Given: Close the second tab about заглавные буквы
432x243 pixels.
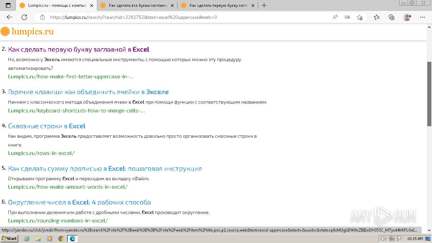Looking at the screenshot, I should click(x=172, y=5).
